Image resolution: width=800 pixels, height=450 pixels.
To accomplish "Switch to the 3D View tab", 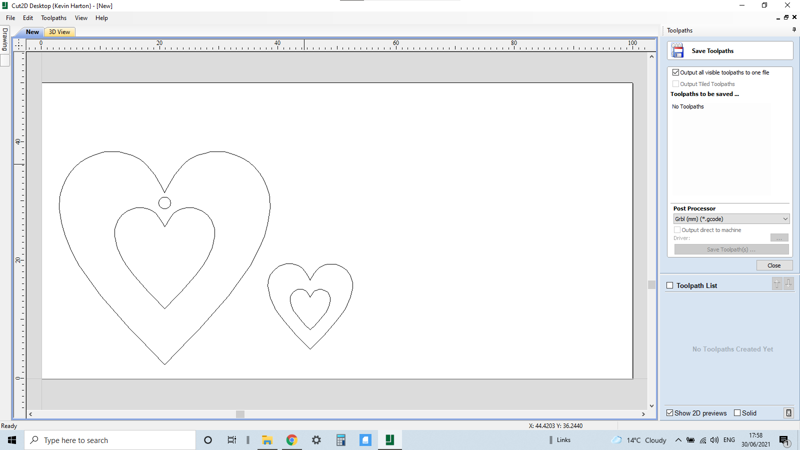I will tap(59, 31).
